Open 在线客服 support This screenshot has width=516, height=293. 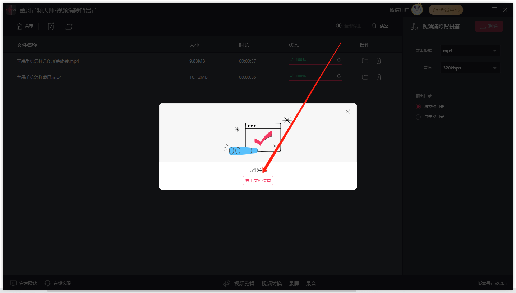[57, 284]
